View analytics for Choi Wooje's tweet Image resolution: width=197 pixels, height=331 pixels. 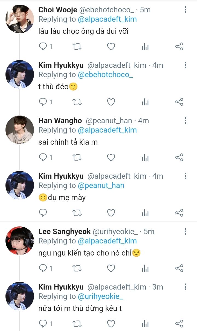click(x=145, y=47)
